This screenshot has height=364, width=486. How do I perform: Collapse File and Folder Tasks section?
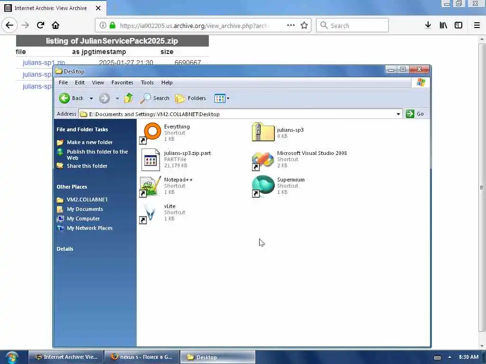coord(82,129)
